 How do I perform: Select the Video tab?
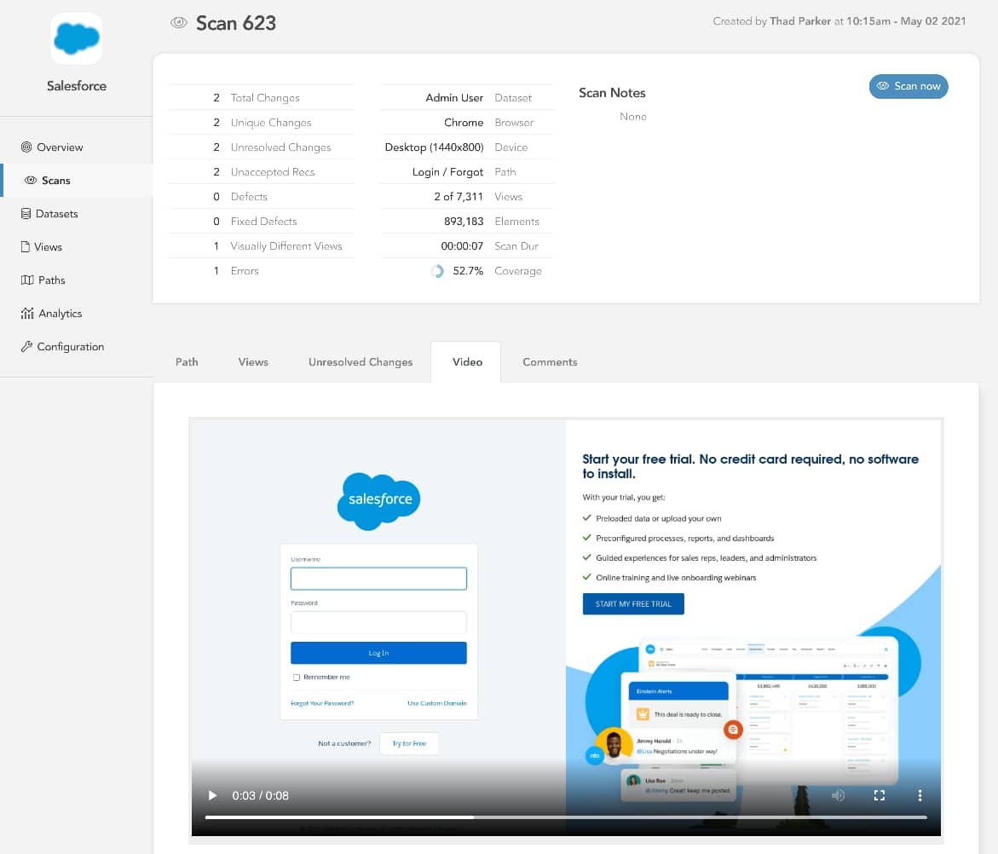467,362
